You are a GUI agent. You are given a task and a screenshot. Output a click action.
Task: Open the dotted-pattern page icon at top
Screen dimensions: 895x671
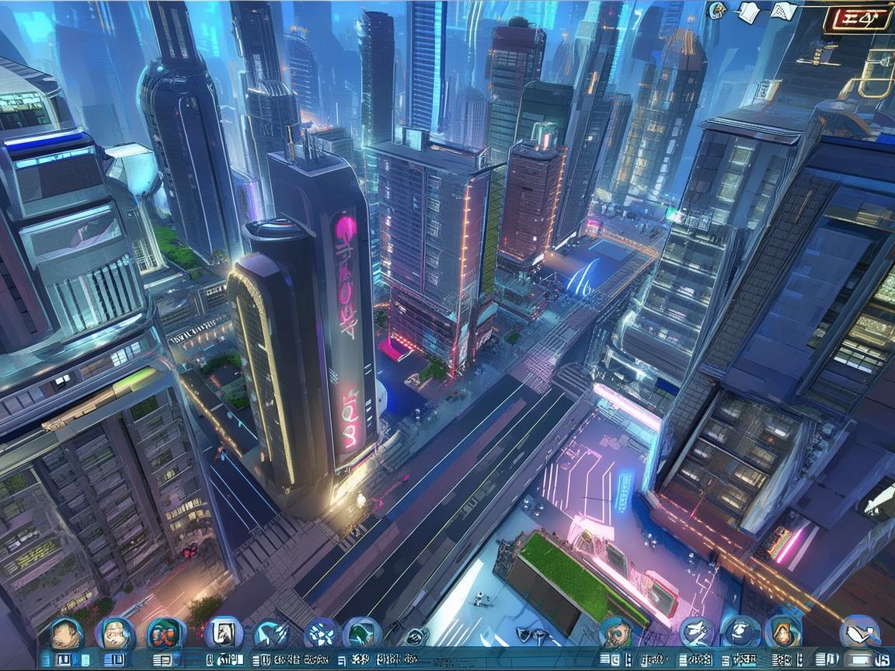tap(782, 11)
